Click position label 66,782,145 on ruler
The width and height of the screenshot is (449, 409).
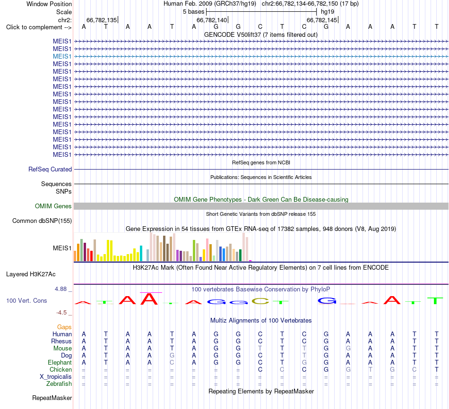[322, 20]
